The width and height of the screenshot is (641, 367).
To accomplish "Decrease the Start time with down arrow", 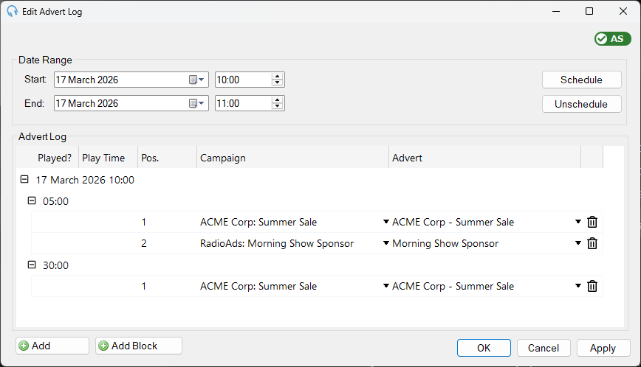I will point(278,83).
